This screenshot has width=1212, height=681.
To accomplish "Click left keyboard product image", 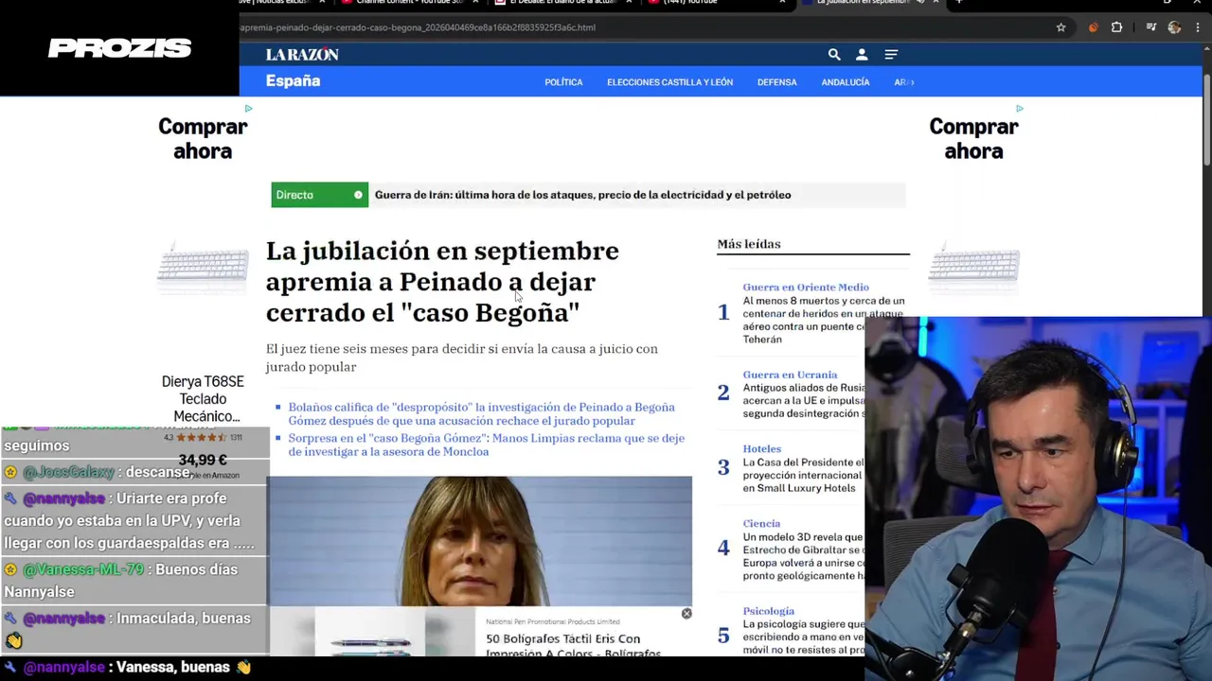I will [203, 267].
